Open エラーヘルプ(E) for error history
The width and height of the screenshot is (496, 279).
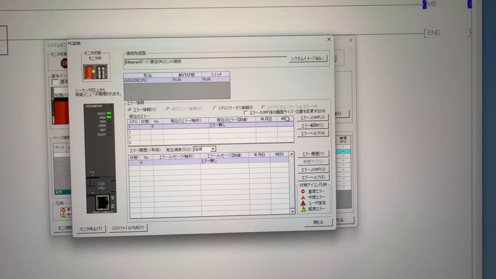tap(313, 177)
